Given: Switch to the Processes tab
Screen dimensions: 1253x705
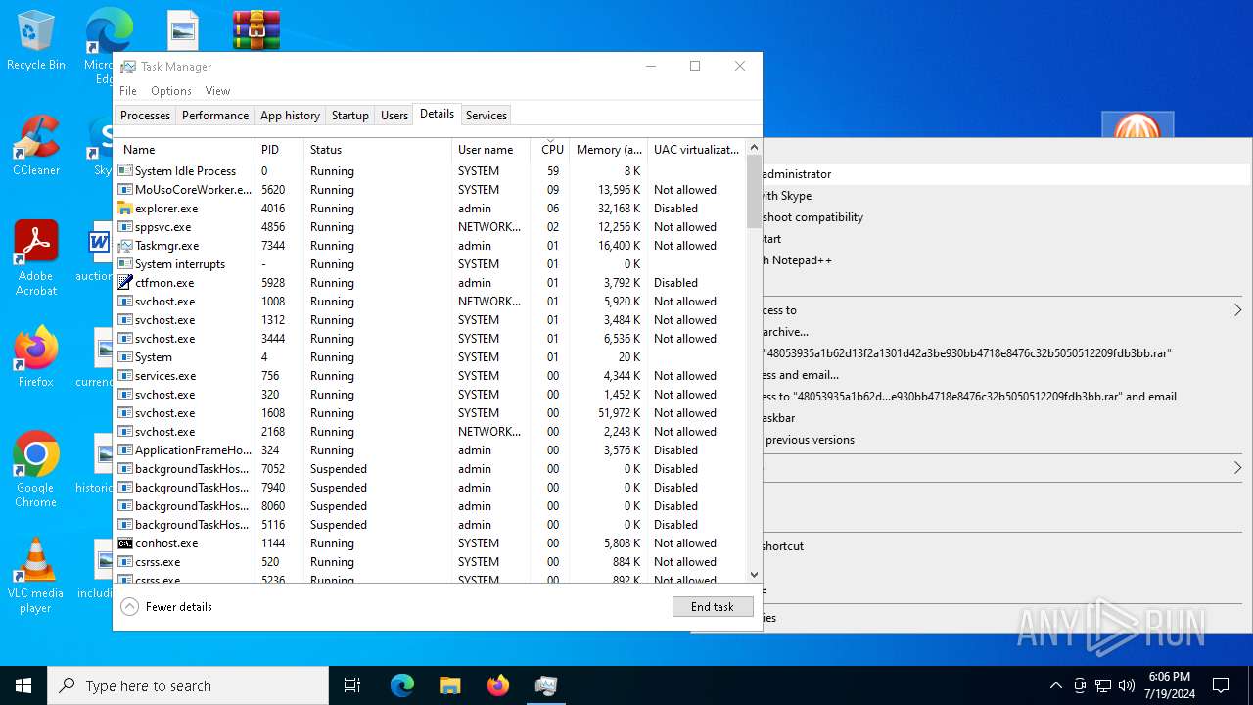Looking at the screenshot, I should 145,116.
